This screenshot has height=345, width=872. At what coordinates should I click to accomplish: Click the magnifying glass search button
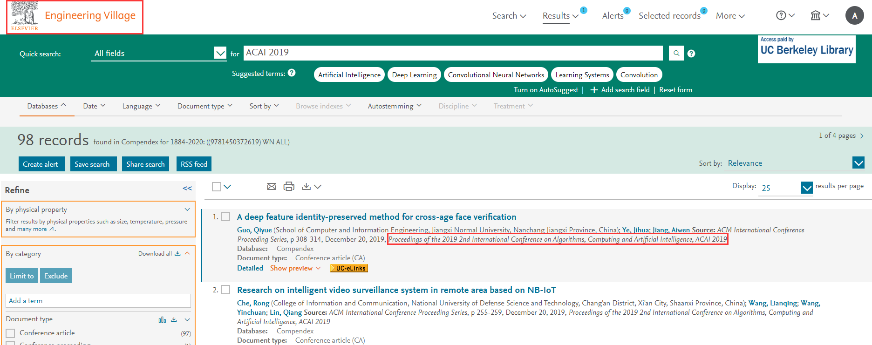tap(676, 53)
